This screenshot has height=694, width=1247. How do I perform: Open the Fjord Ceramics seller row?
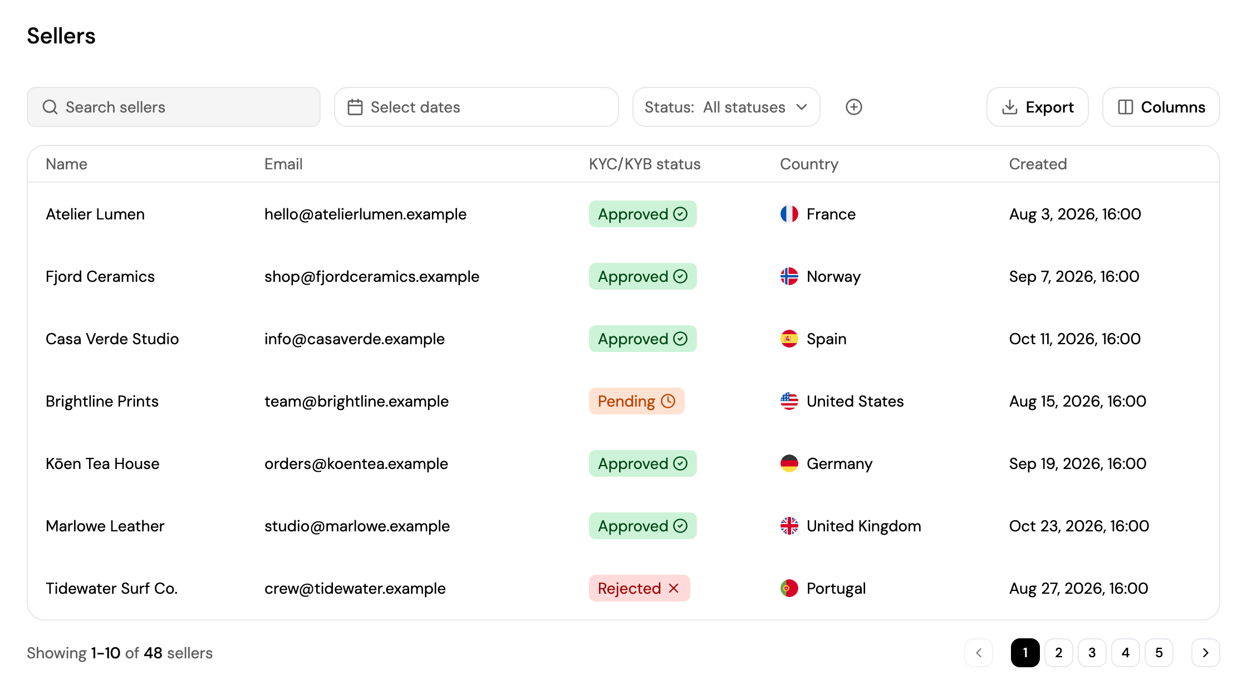click(623, 276)
